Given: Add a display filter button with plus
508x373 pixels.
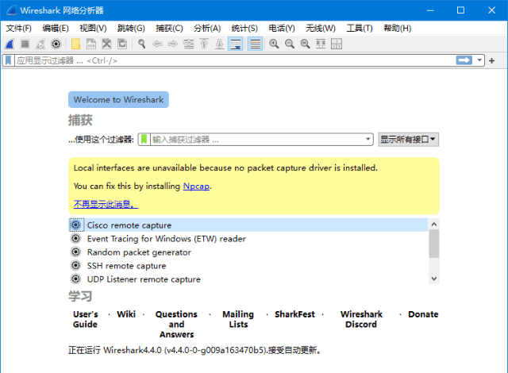Looking at the screenshot, I should [492, 60].
